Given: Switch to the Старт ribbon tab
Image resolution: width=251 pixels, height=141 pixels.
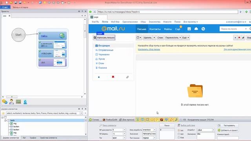Looking at the screenshot, I should (x=5, y=7).
